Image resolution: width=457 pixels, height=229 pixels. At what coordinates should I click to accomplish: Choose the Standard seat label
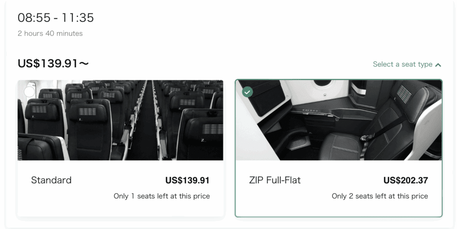[51, 180]
